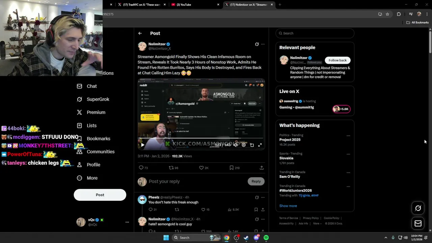Bookmark this page with the star icon
Screen dimensions: 432x243
click(x=387, y=14)
